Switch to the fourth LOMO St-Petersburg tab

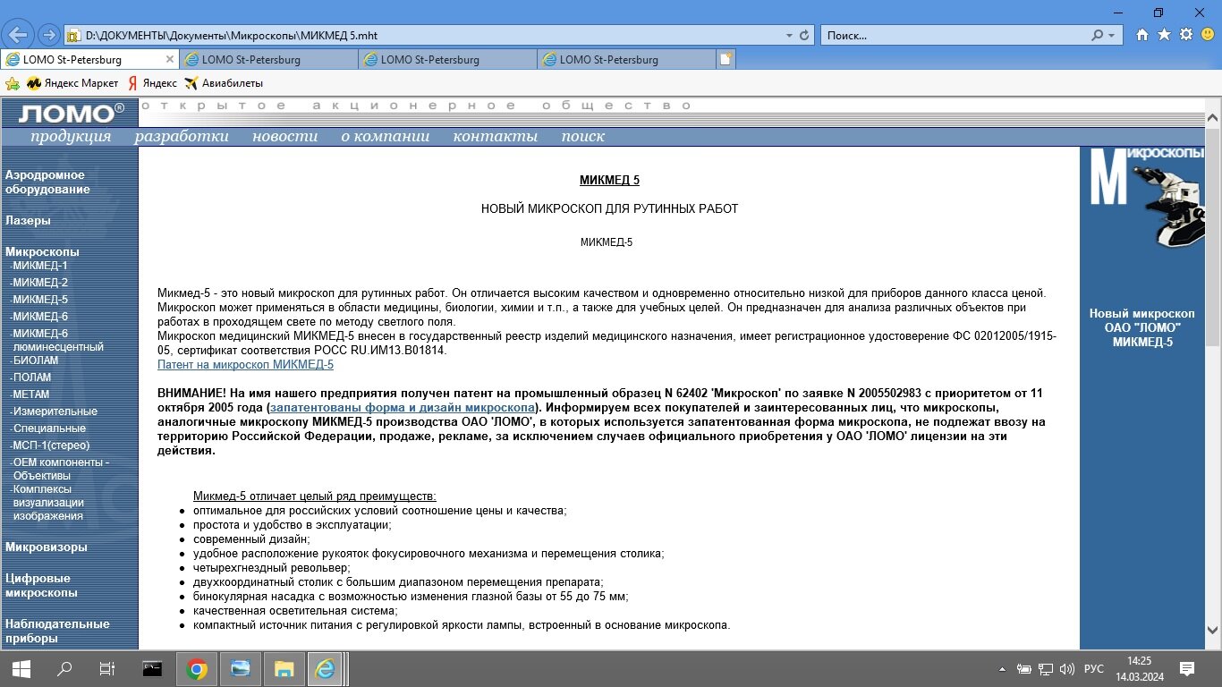tap(626, 59)
